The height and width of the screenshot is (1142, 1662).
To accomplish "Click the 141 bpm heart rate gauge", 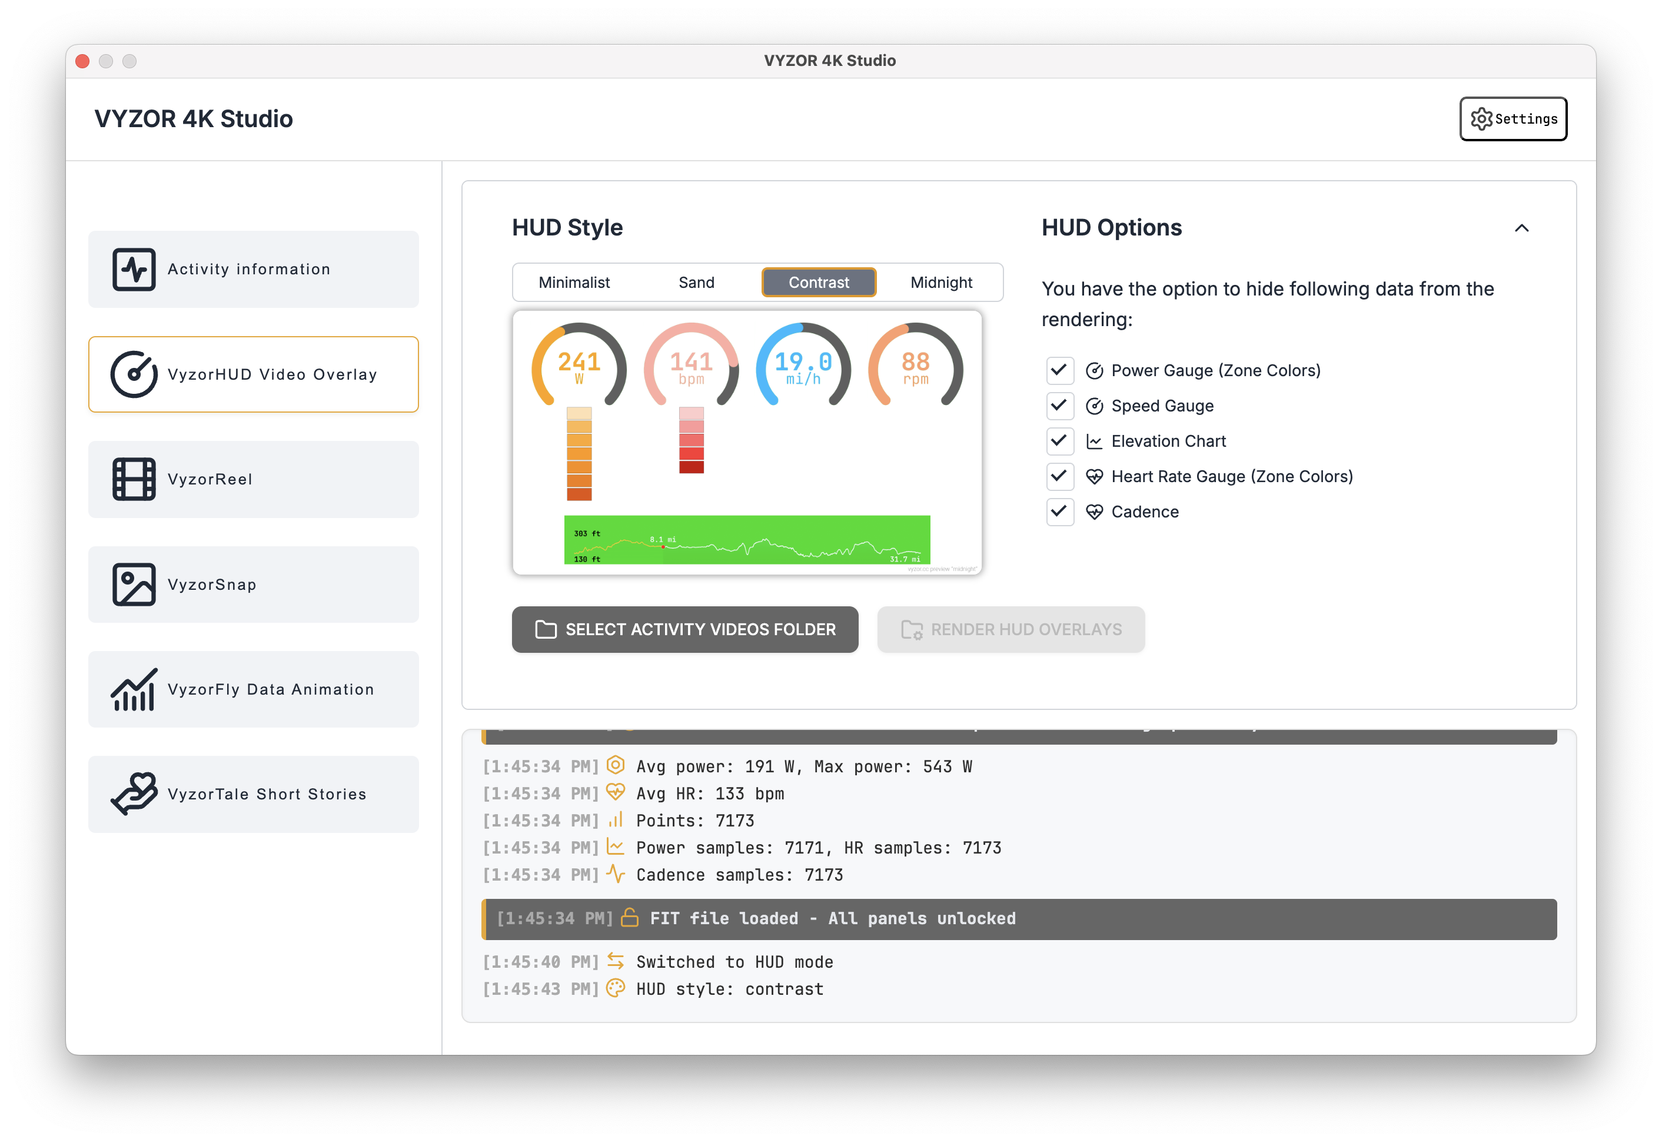I will (x=691, y=365).
